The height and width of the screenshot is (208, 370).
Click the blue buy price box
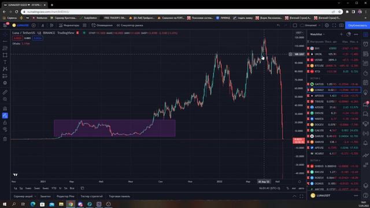coord(37,38)
